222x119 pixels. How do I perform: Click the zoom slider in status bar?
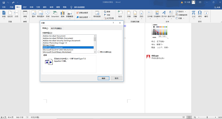(207, 117)
